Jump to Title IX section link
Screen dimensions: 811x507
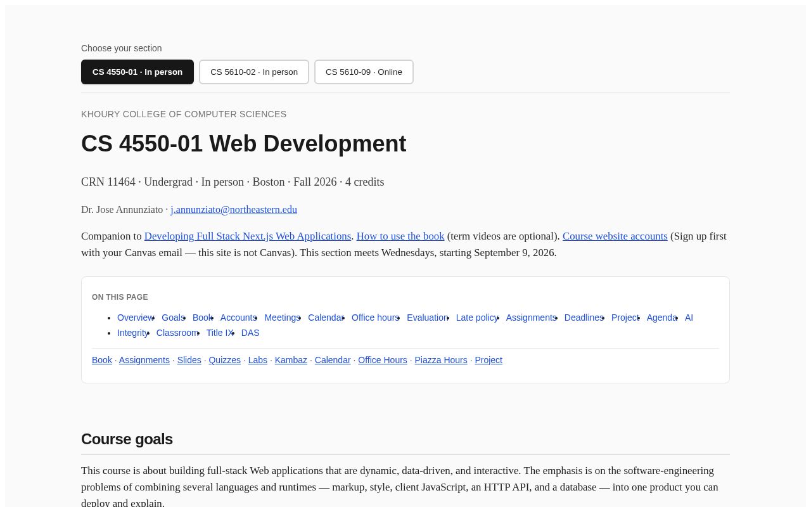pos(220,333)
